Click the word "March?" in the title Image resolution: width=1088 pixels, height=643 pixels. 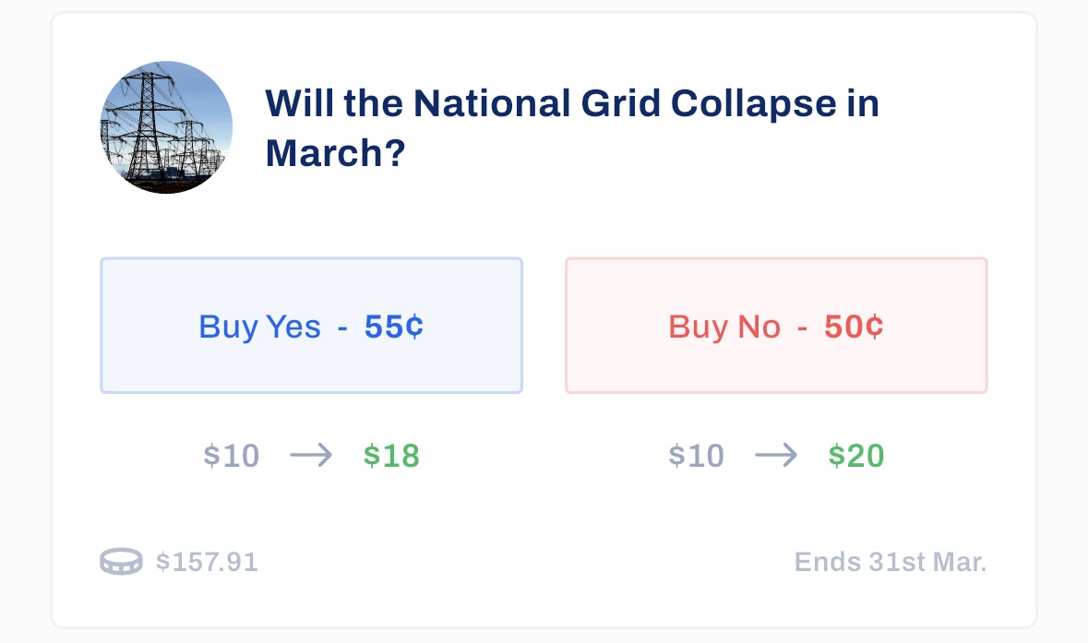point(336,153)
